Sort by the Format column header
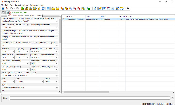This screenshot has width=175, height=105. click(x=150, y=16)
